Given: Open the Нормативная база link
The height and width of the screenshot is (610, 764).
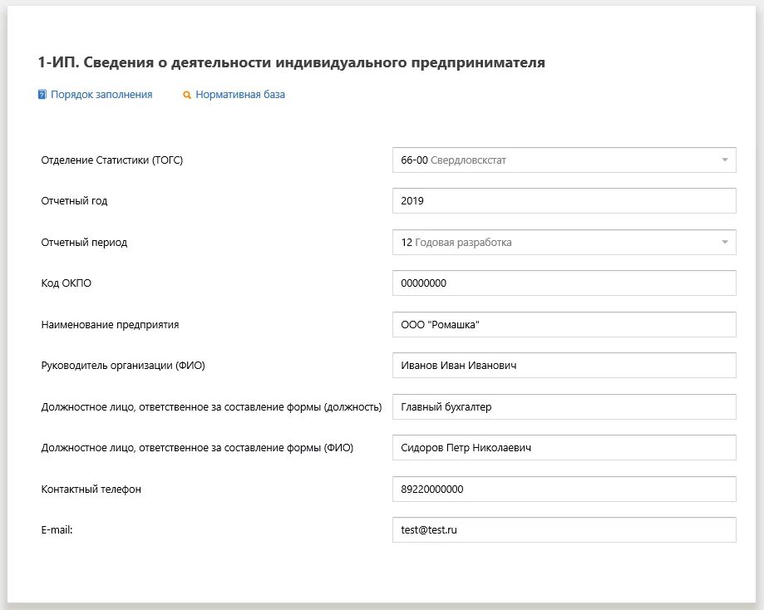Looking at the screenshot, I should 240,95.
